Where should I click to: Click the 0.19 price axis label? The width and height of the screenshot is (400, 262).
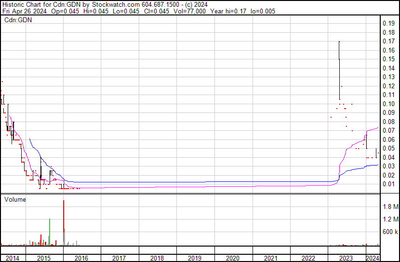[388, 23]
